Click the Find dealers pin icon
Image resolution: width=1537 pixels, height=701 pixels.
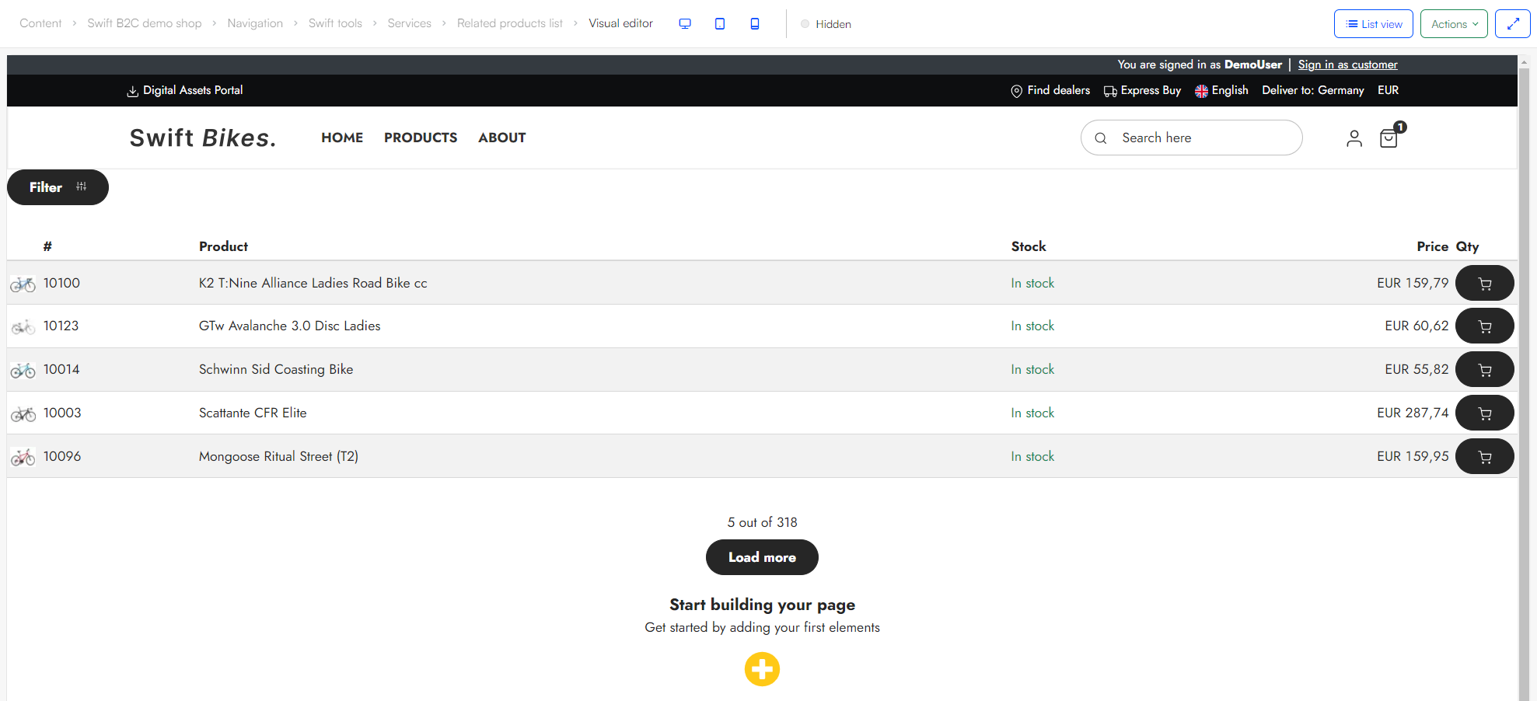pos(1016,90)
